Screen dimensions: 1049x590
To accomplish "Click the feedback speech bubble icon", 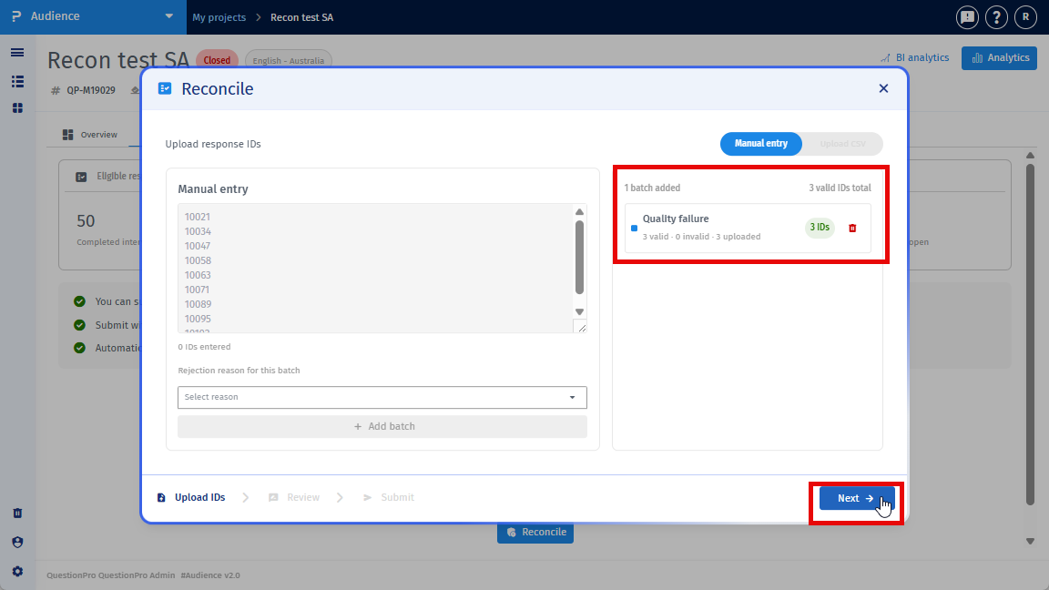I will pyautogui.click(x=967, y=17).
